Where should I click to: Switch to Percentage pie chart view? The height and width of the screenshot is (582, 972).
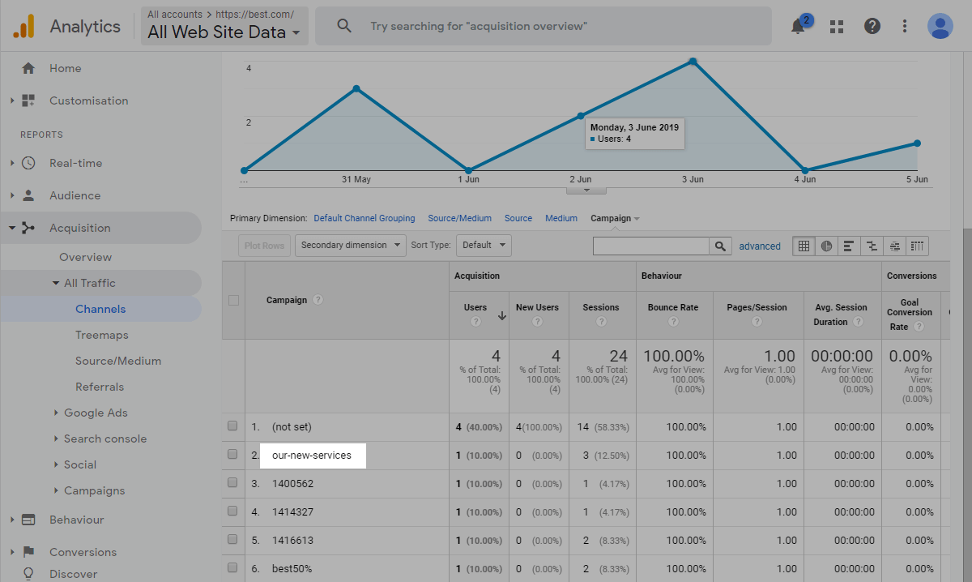point(826,246)
